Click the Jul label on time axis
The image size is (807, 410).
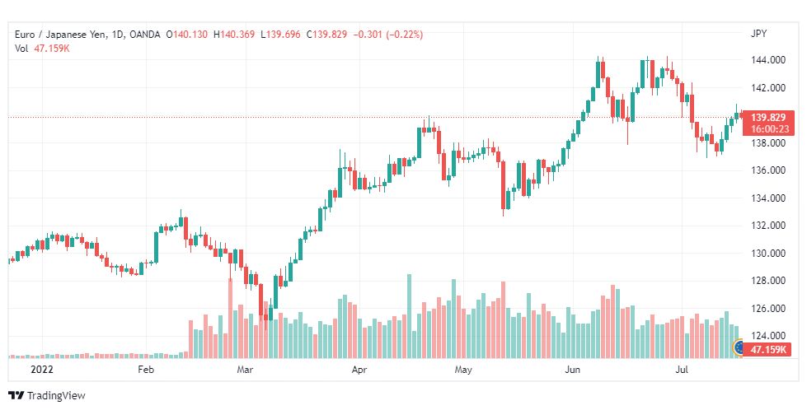682,370
